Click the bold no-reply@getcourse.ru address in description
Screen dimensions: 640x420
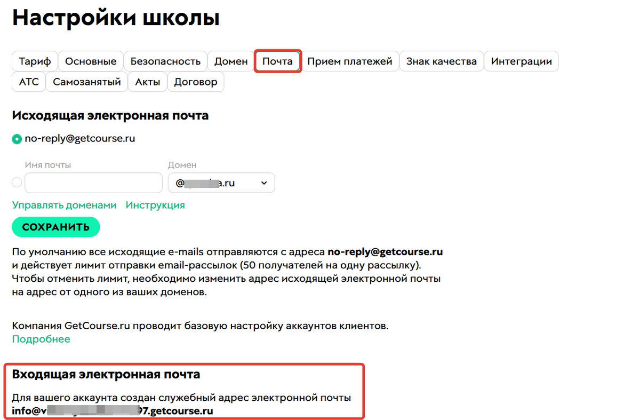pyautogui.click(x=385, y=251)
